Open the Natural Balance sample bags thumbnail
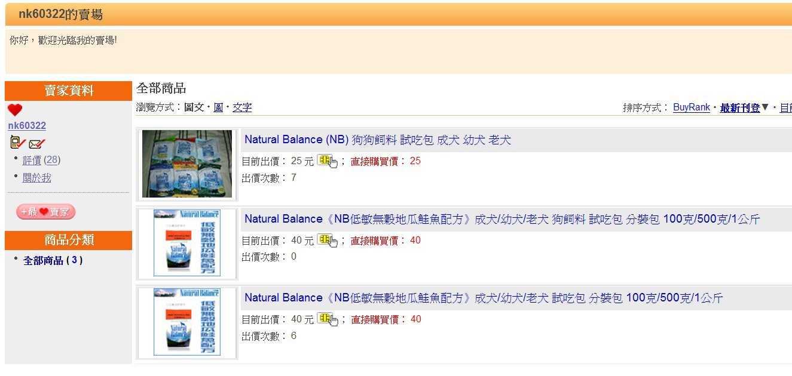This screenshot has width=792, height=376. pyautogui.click(x=187, y=164)
